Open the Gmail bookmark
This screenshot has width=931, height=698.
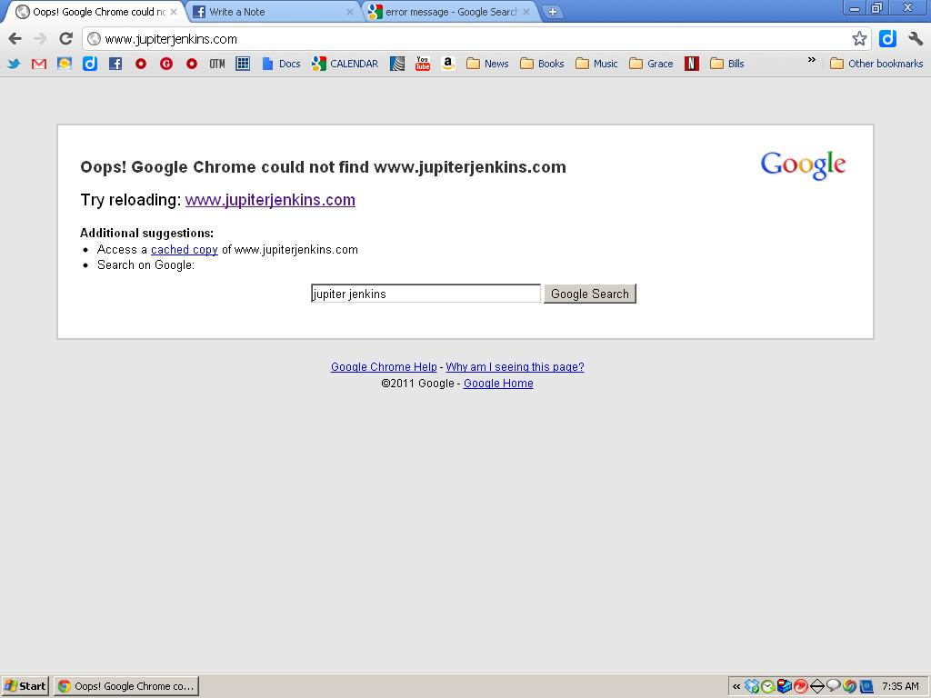(x=39, y=64)
